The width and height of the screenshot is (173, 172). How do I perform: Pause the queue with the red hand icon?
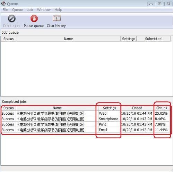point(34,18)
